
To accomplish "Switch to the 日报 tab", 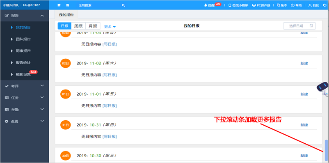I will [x=65, y=26].
